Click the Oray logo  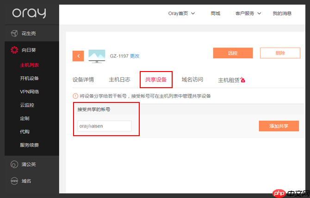(x=29, y=13)
